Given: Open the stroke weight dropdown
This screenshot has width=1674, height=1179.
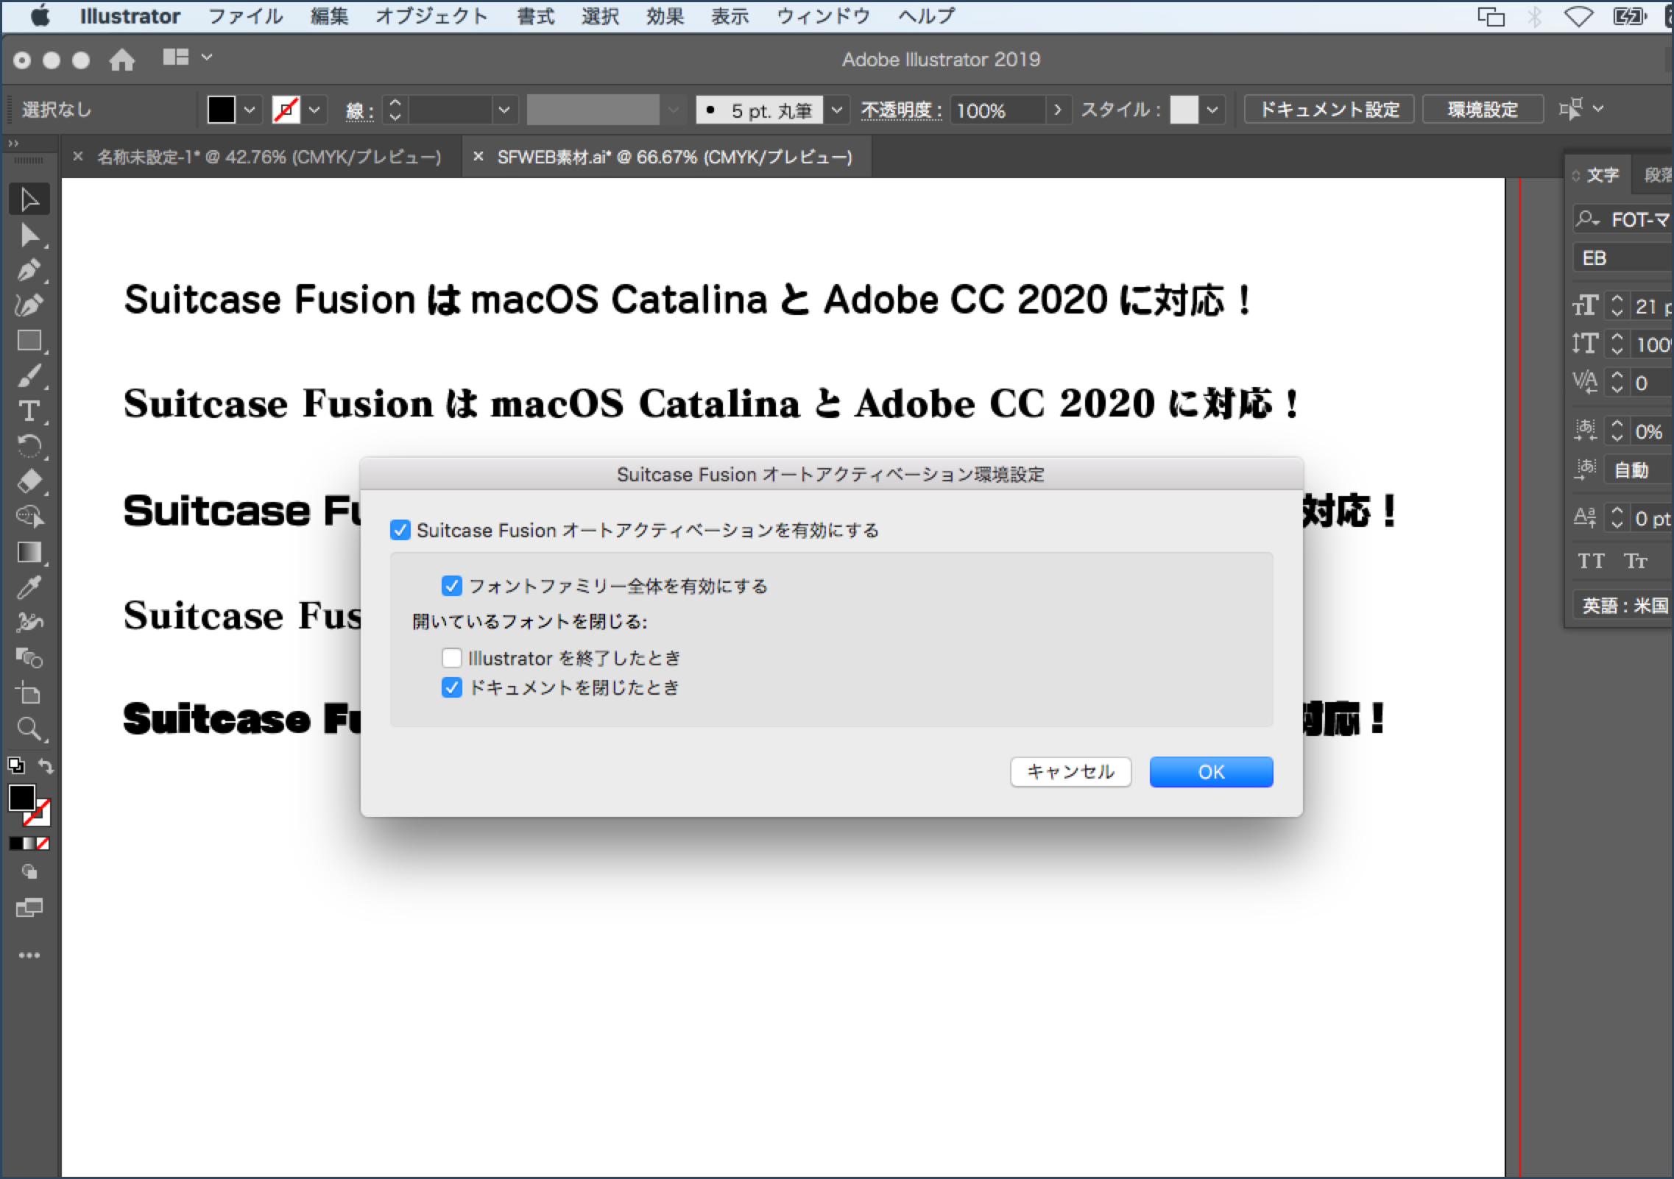Looking at the screenshot, I should pyautogui.click(x=504, y=110).
